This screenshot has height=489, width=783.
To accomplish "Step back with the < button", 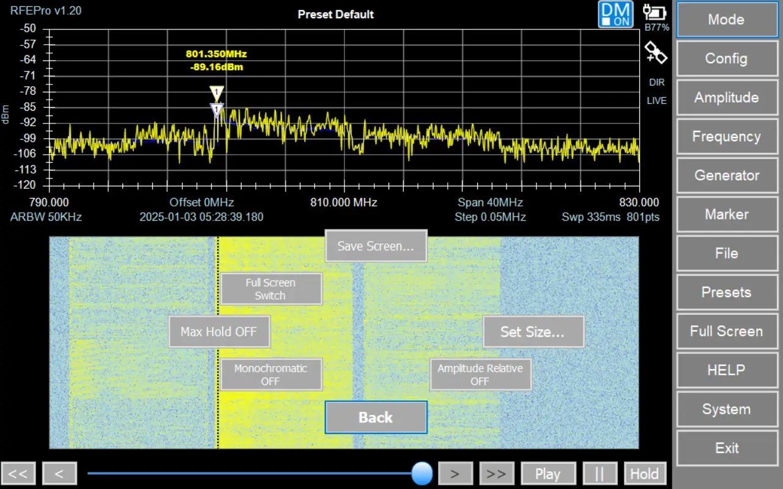I will tap(59, 474).
